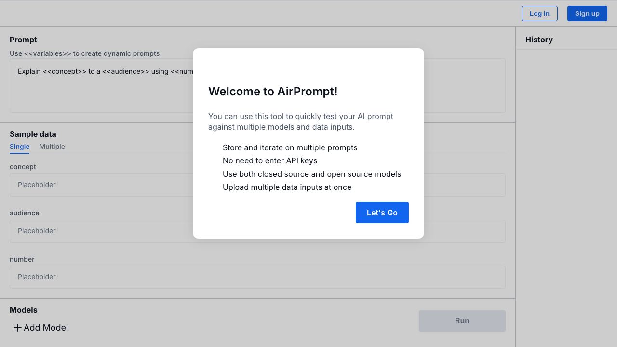Click the 'Use <<variables>>' hint text
This screenshot has height=347, width=617.
(84, 53)
